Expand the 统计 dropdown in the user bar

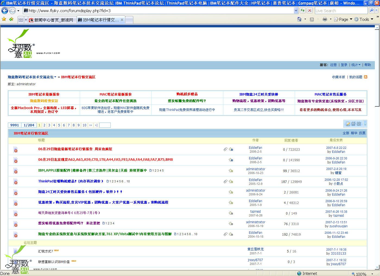(356, 65)
